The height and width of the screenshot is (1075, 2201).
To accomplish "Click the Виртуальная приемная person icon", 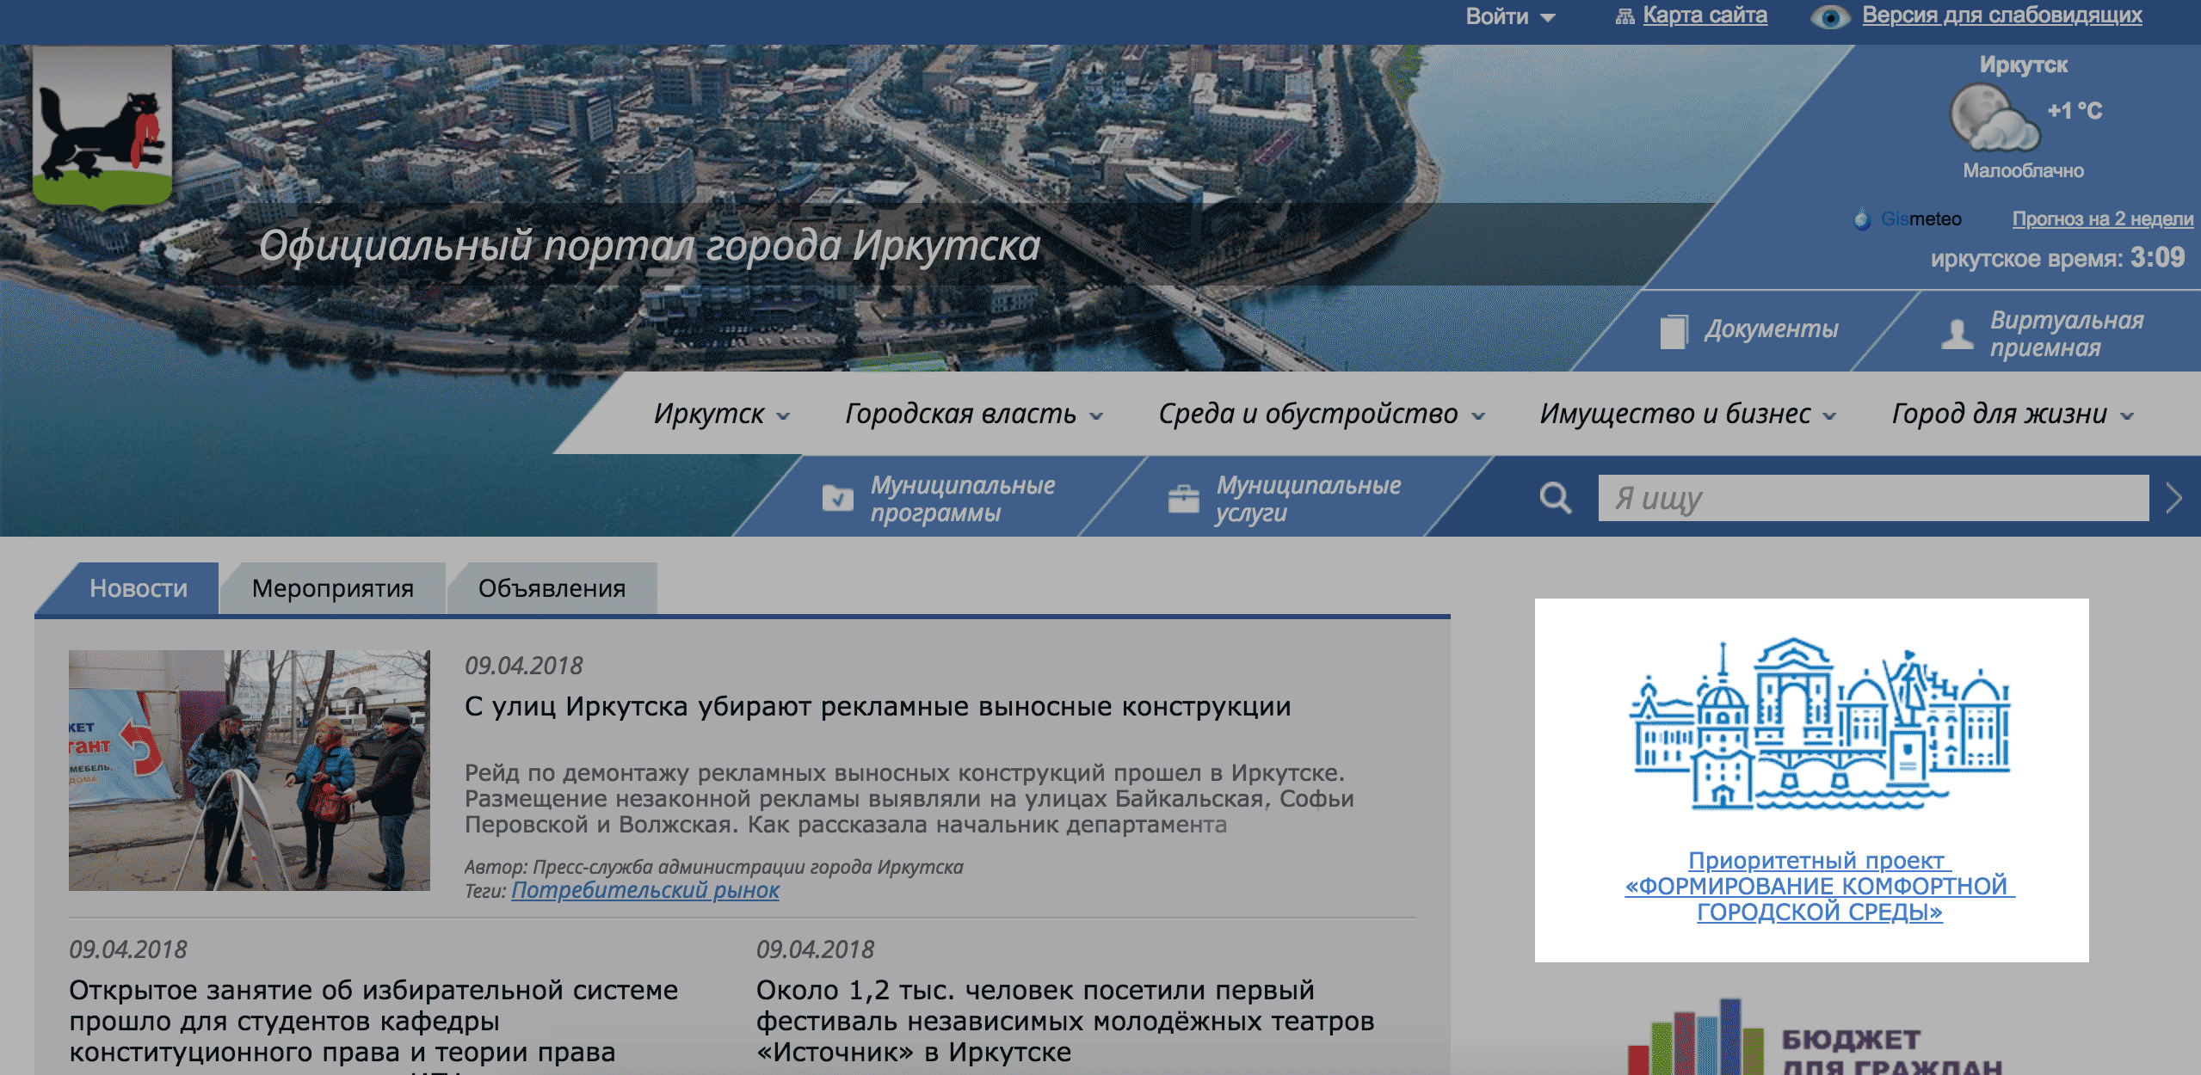I will click(x=1957, y=334).
